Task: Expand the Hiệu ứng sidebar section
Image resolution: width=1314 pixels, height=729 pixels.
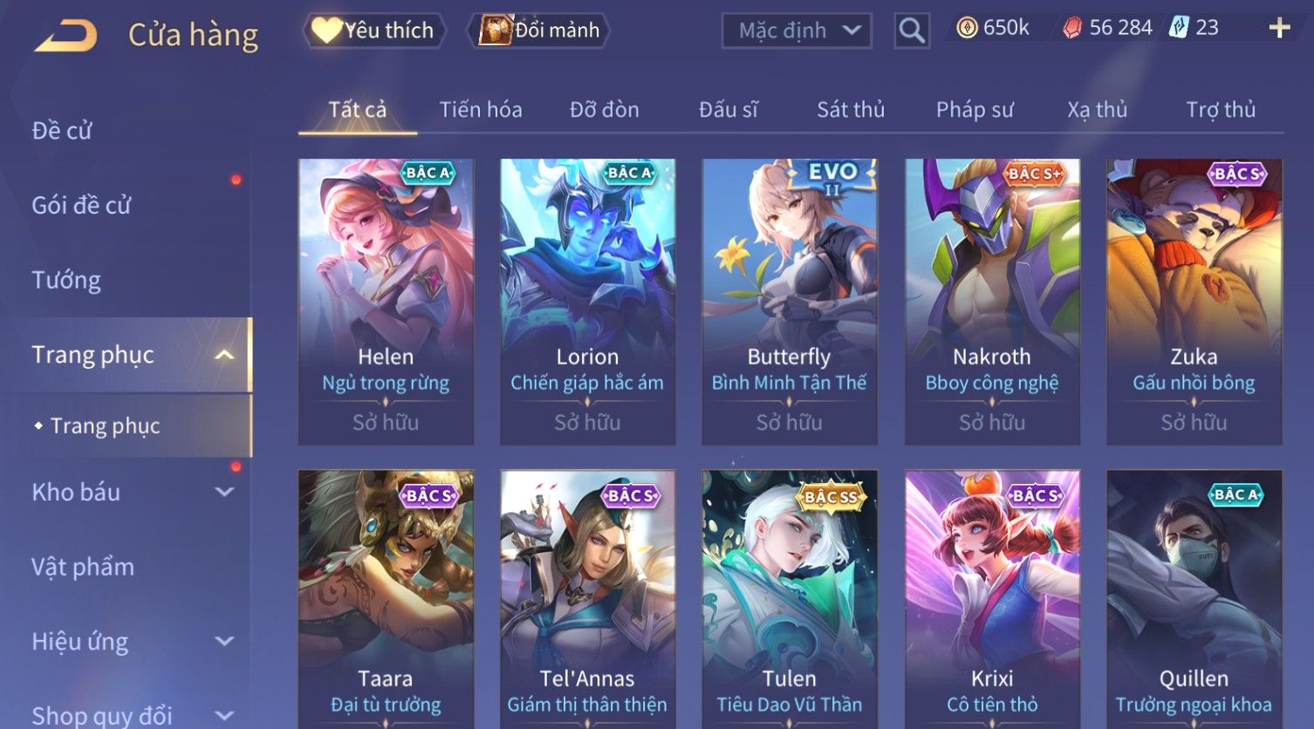Action: (224, 642)
